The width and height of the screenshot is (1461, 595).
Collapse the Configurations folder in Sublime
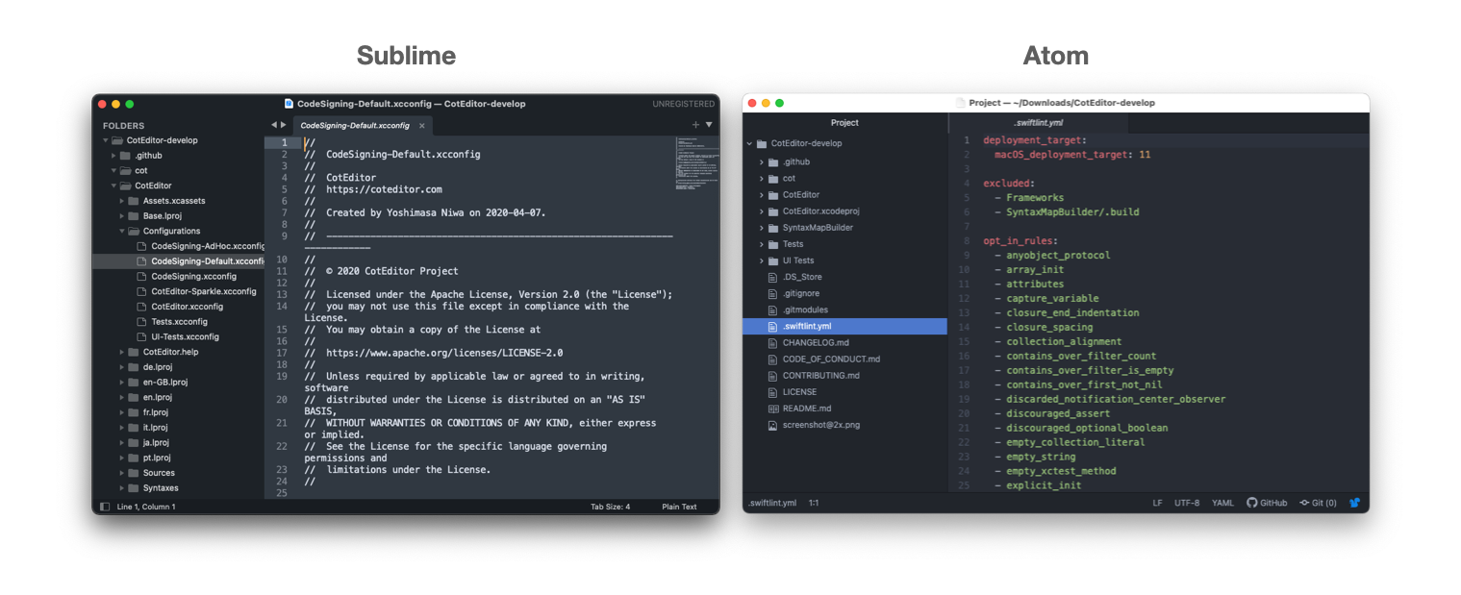(121, 231)
